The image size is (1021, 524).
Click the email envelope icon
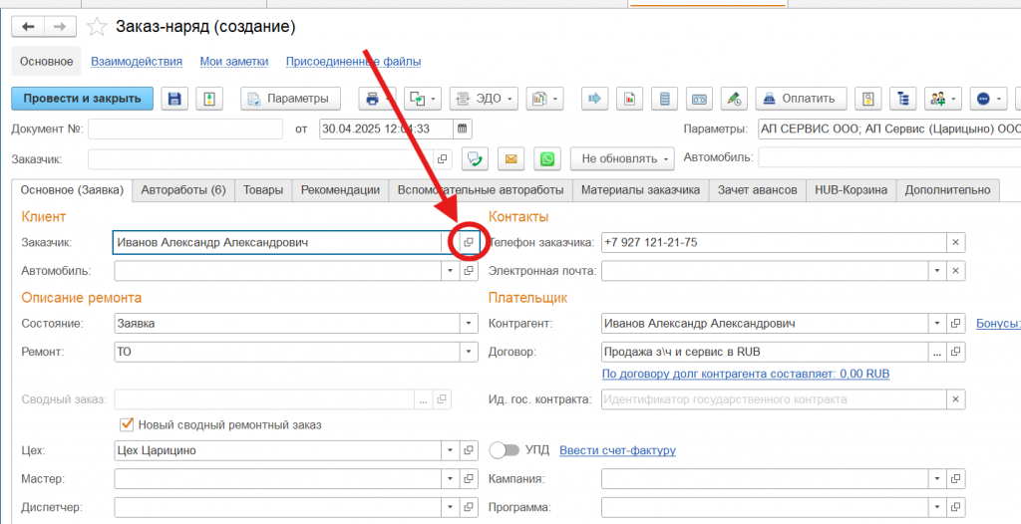coord(511,159)
